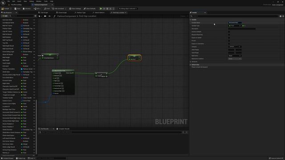Toggle the Instance Editable checkbox
Viewport: 285px width, 160px height.
tap(229, 32)
